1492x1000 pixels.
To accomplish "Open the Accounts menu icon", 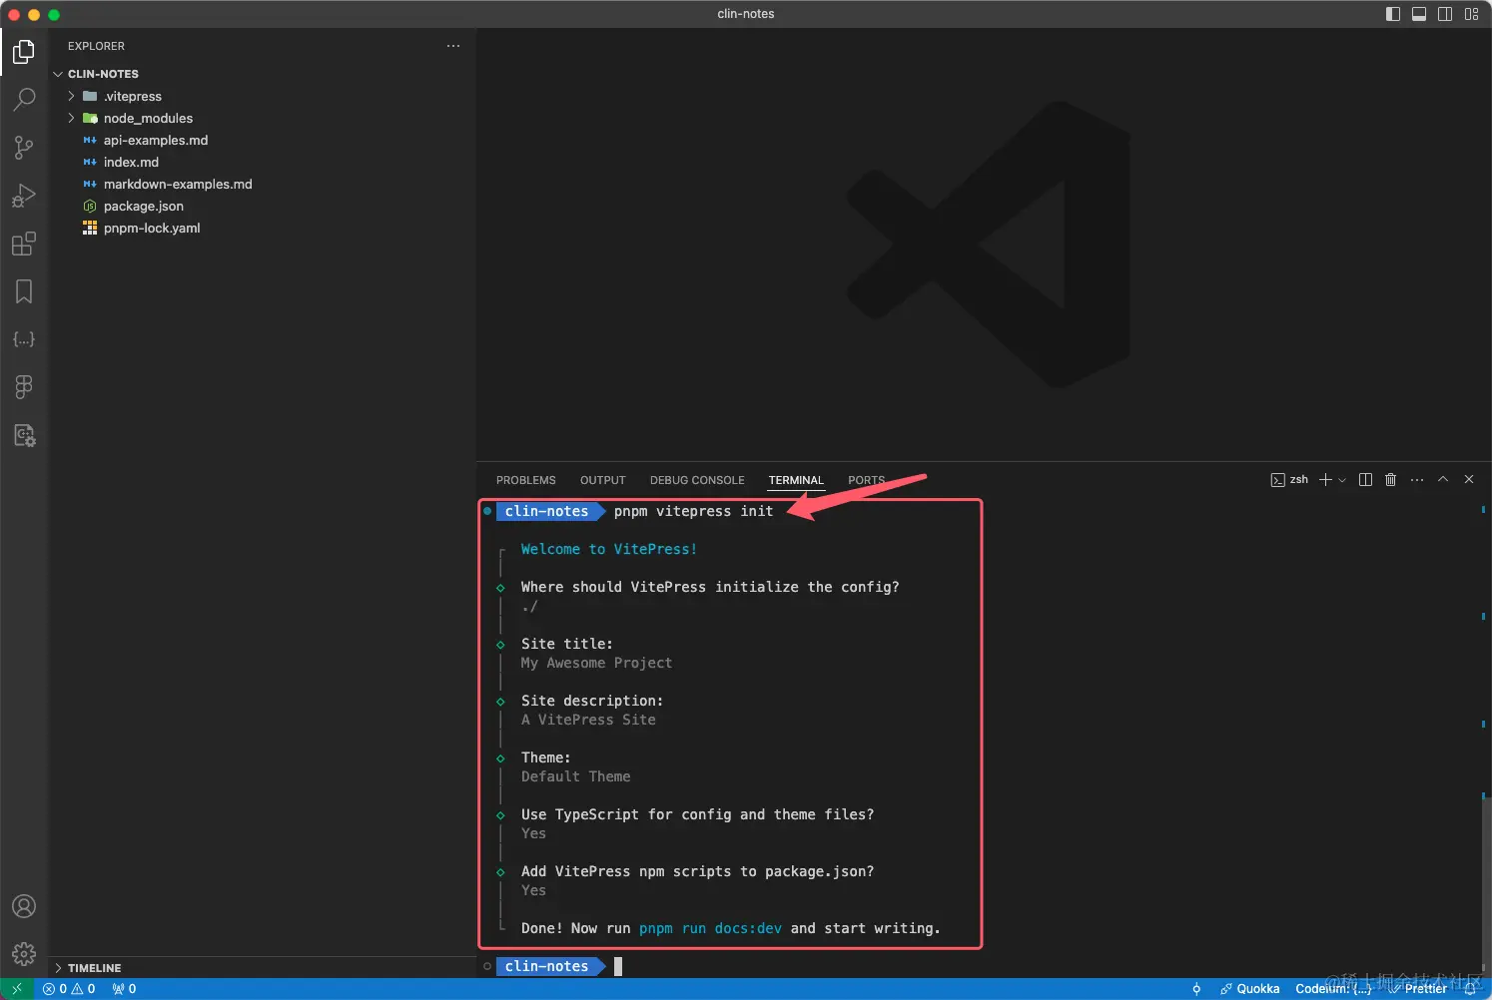I will click(x=24, y=906).
